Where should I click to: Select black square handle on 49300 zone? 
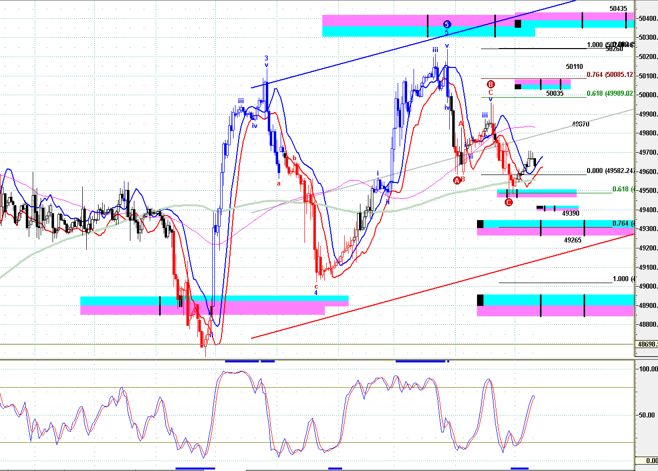coord(480,224)
